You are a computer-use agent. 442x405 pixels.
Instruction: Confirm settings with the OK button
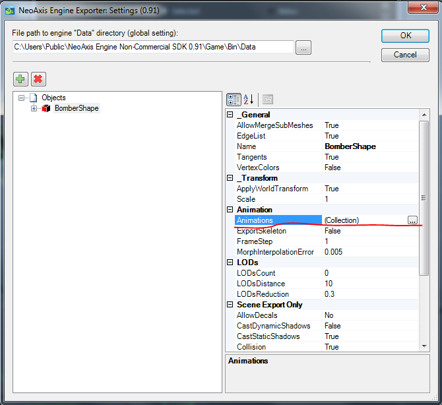pos(405,36)
